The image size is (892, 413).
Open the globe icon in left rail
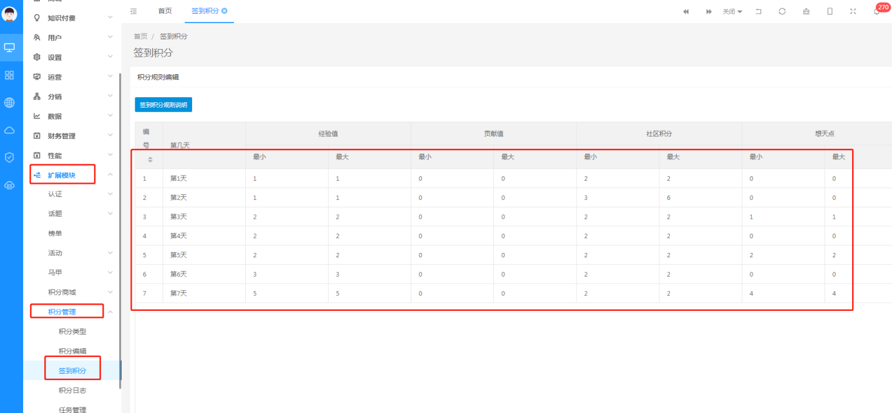pyautogui.click(x=9, y=103)
